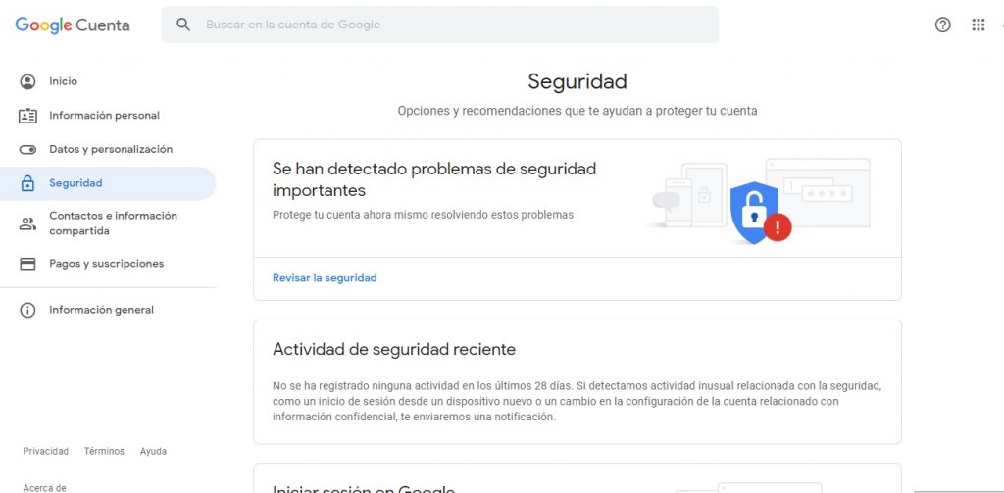Click the search magnifier icon
This screenshot has width=1004, height=493.
click(183, 25)
